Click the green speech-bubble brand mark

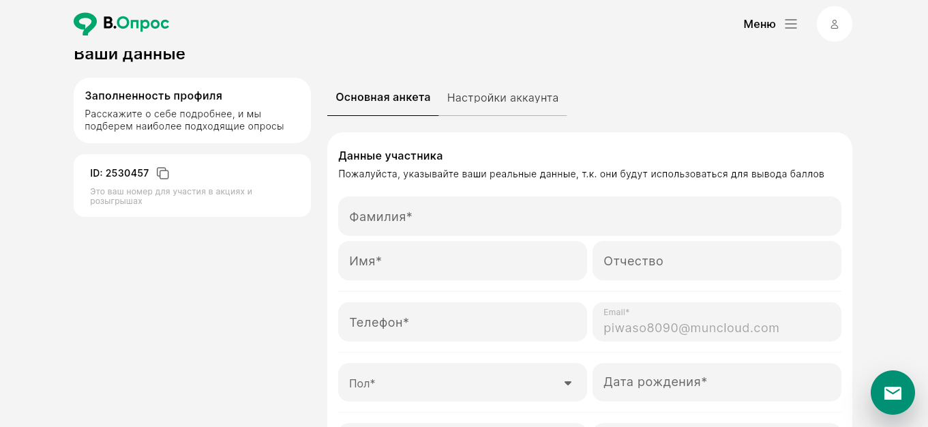tap(85, 23)
